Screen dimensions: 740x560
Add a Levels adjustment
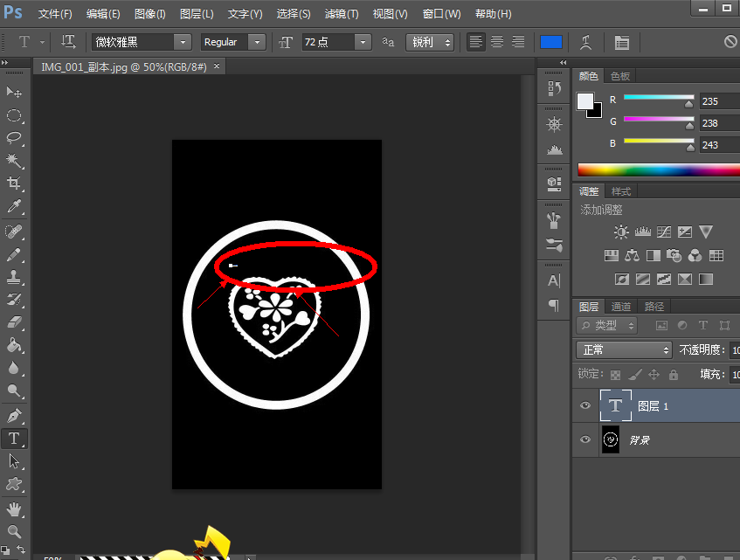click(642, 232)
